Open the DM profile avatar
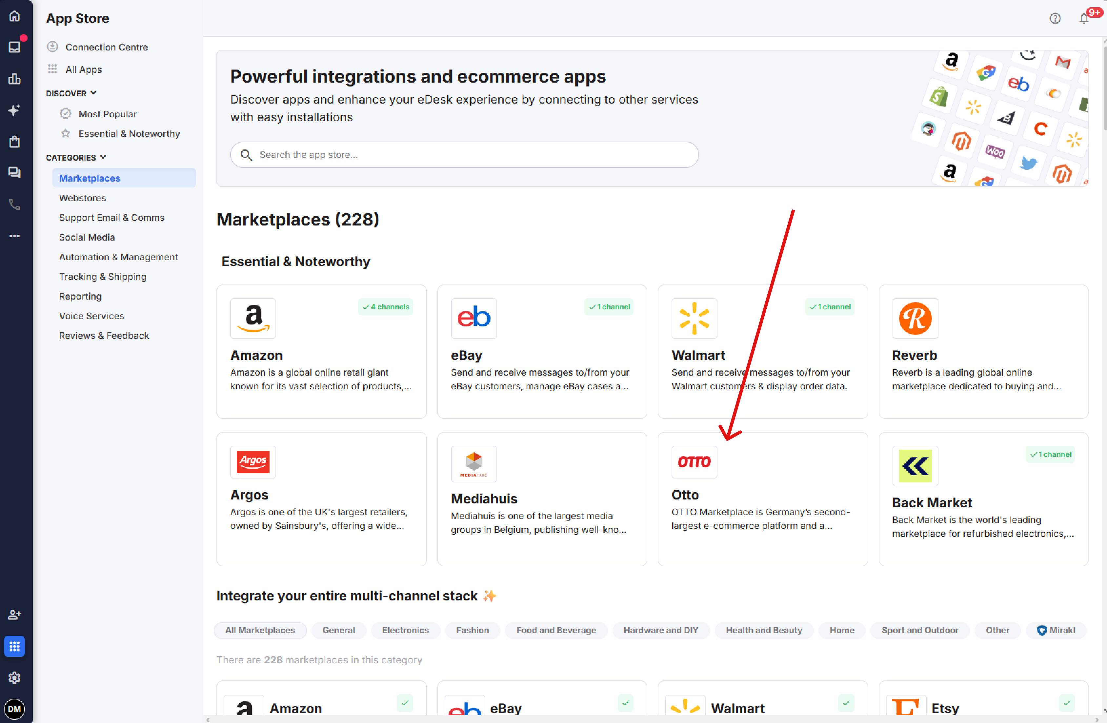Image resolution: width=1107 pixels, height=723 pixels. pyautogui.click(x=14, y=709)
